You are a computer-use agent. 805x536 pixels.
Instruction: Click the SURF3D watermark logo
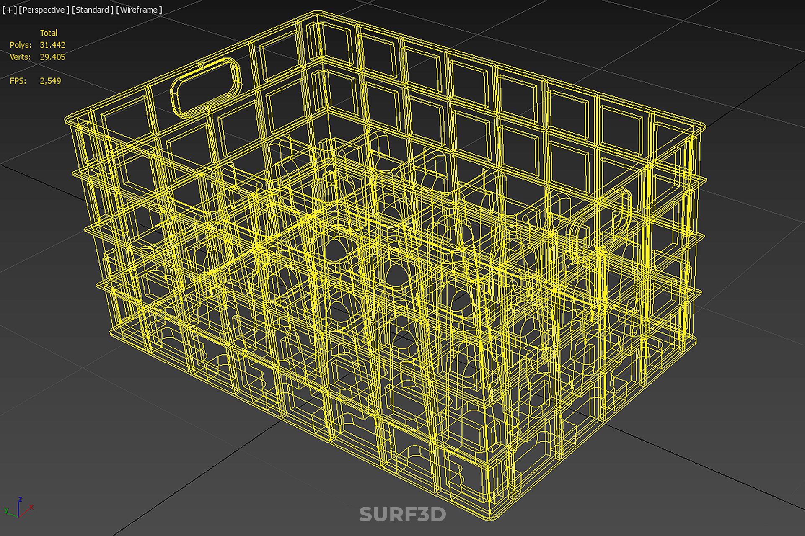(402, 515)
